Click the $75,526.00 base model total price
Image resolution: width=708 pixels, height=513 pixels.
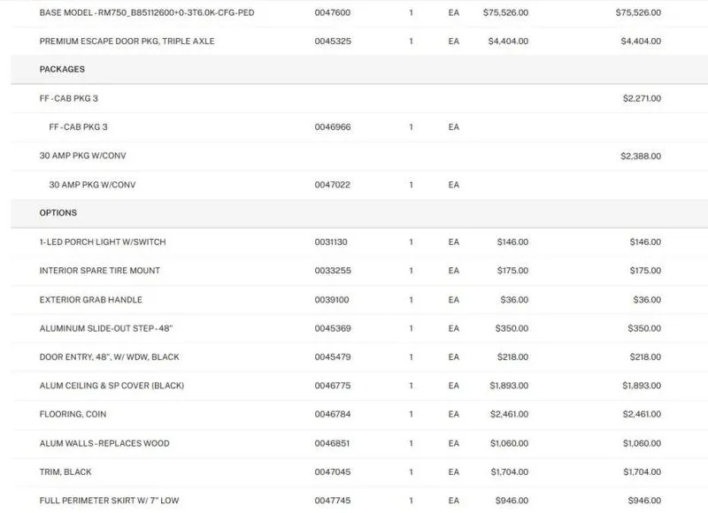click(x=636, y=12)
